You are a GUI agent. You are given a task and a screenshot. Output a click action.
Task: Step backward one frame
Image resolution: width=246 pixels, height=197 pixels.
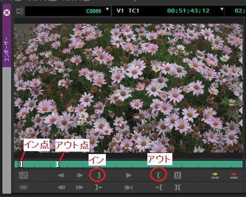pyautogui.click(x=61, y=175)
